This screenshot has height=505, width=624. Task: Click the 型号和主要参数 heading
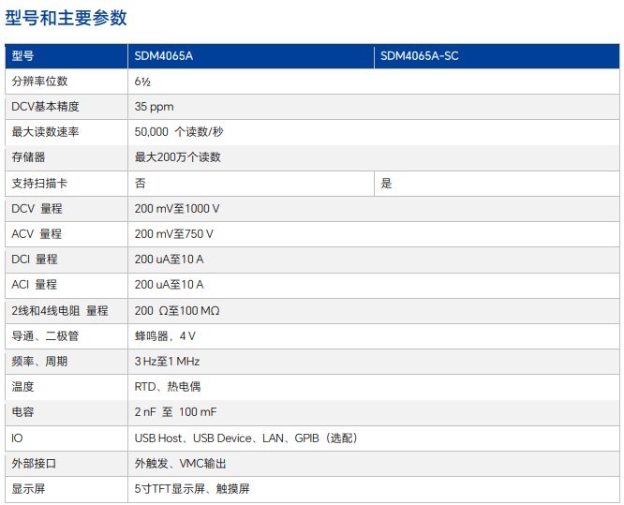66,18
